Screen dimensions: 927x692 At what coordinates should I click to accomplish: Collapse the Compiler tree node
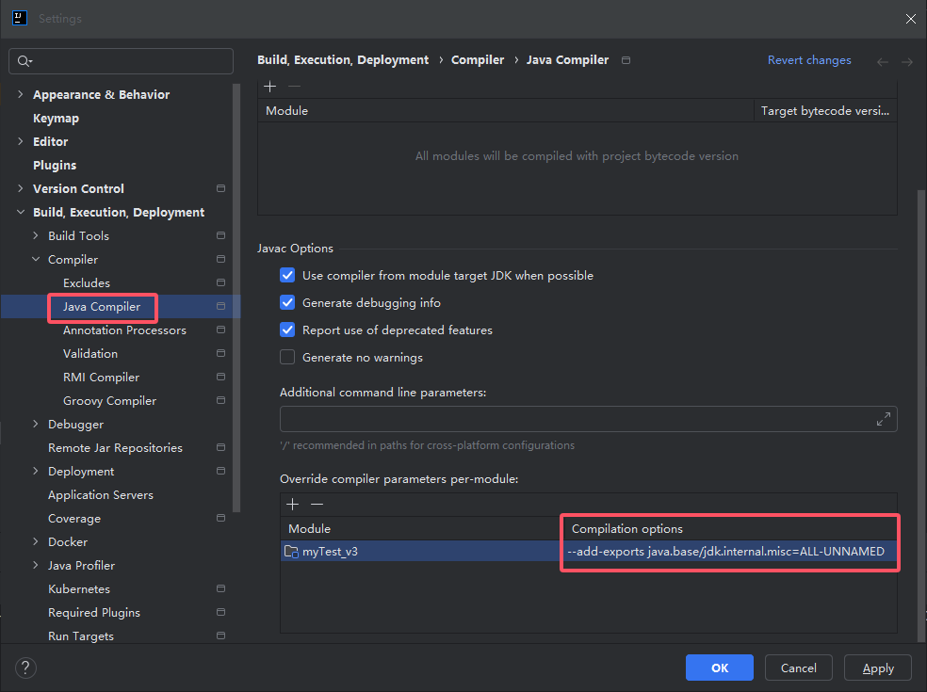36,260
